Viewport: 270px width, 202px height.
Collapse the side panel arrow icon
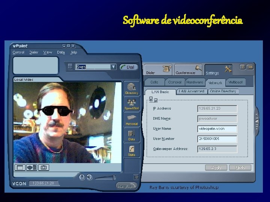pos(136,177)
